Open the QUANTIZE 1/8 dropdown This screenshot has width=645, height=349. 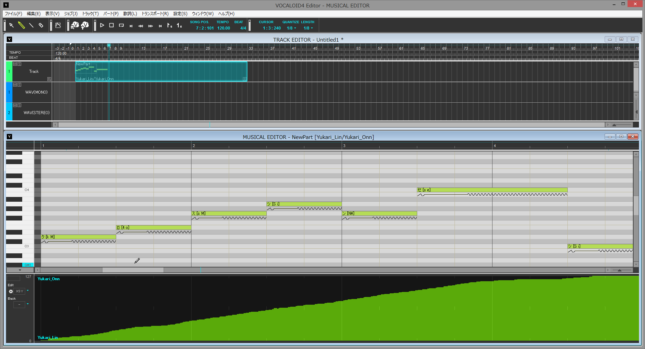[291, 28]
